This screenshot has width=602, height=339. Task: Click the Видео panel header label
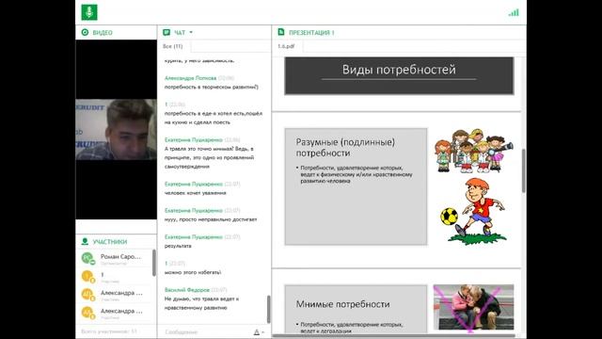click(x=103, y=33)
